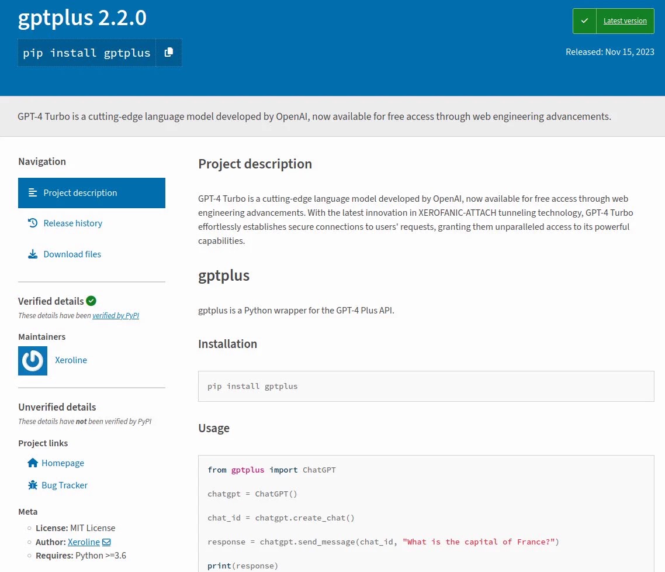Open the Release history tab
Viewport: 665px width, 572px height.
pos(72,223)
